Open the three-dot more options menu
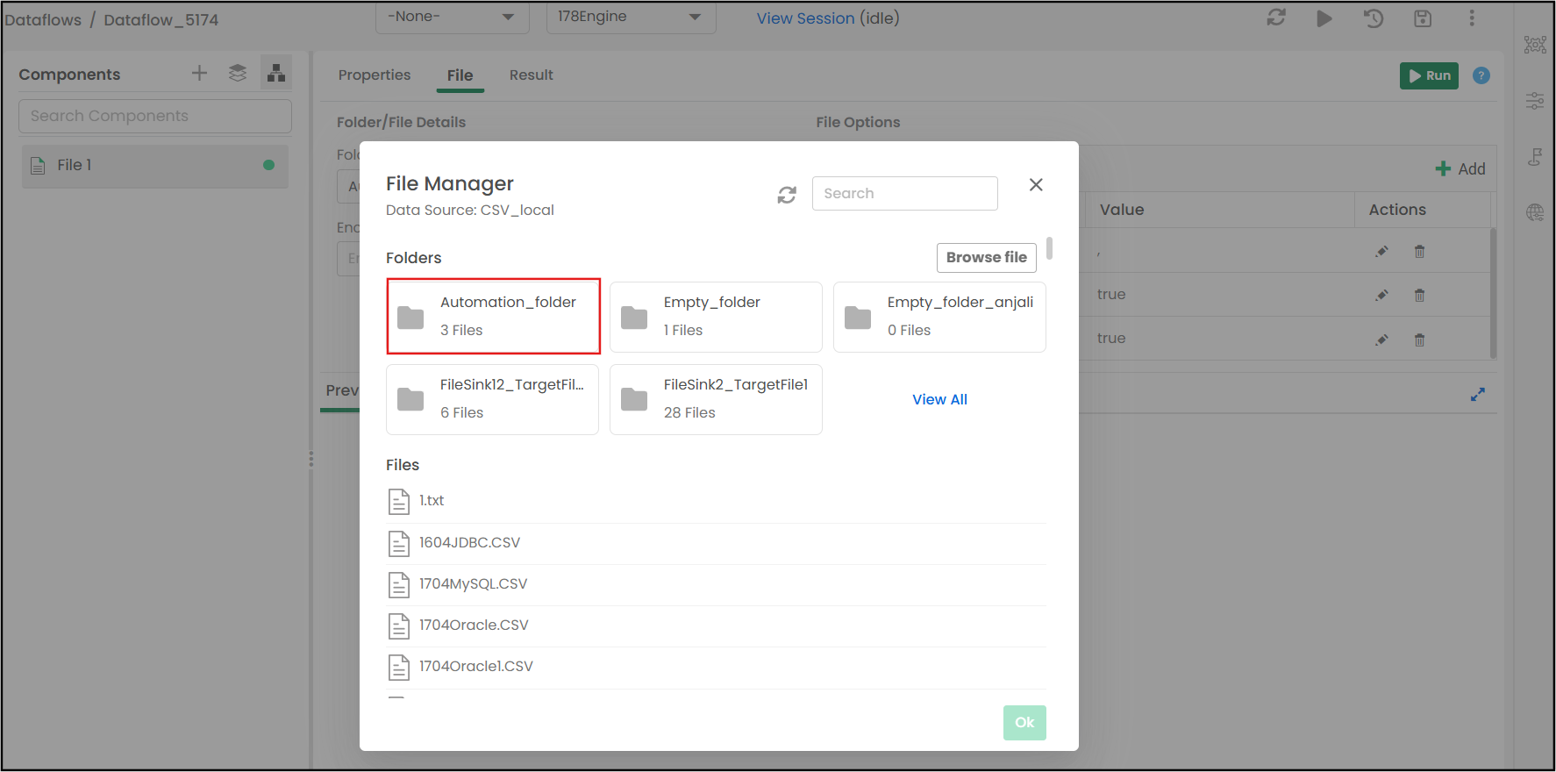This screenshot has height=772, width=1556. (x=1472, y=18)
